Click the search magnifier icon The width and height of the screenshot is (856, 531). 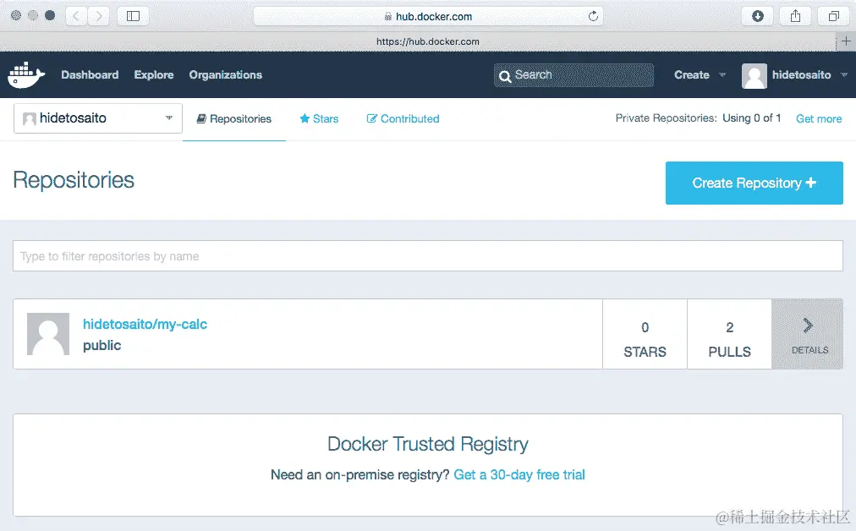[x=505, y=76]
